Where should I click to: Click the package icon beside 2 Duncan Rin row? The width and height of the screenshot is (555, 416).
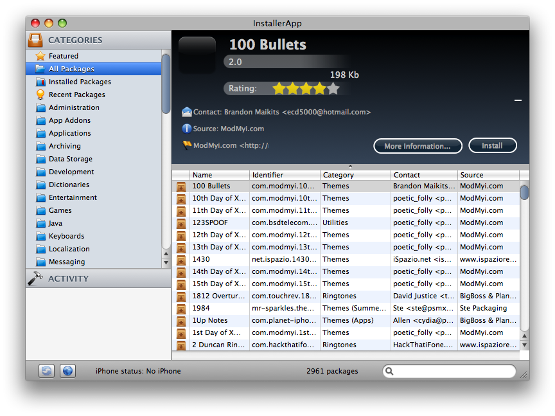tap(181, 345)
